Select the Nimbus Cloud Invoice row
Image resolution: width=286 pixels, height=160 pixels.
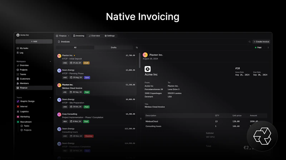[96, 88]
